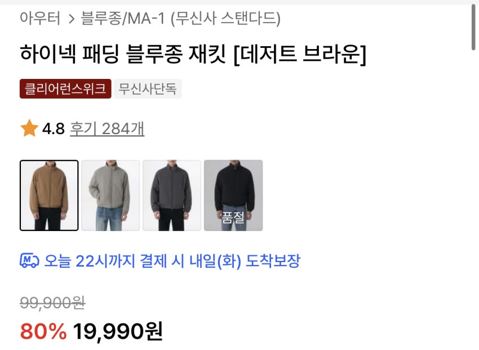Select the sold-out black jacket 품절 thumbnail
Image resolution: width=479 pixels, height=350 pixels.
coord(233,195)
